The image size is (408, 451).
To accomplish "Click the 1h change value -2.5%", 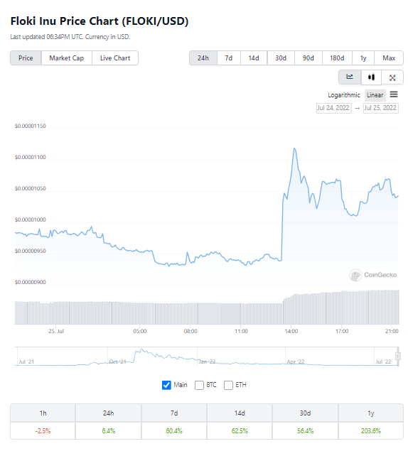I will [x=43, y=431].
